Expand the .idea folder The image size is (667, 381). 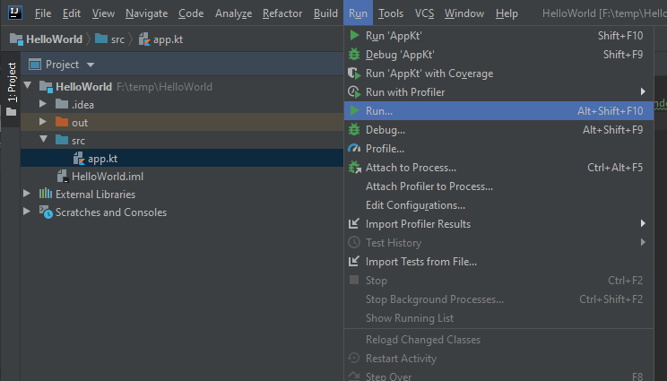pyautogui.click(x=42, y=105)
